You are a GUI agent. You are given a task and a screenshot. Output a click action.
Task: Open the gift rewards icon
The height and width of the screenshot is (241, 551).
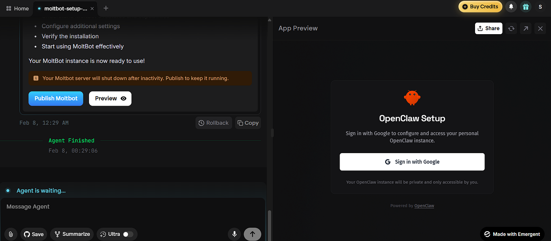525,7
